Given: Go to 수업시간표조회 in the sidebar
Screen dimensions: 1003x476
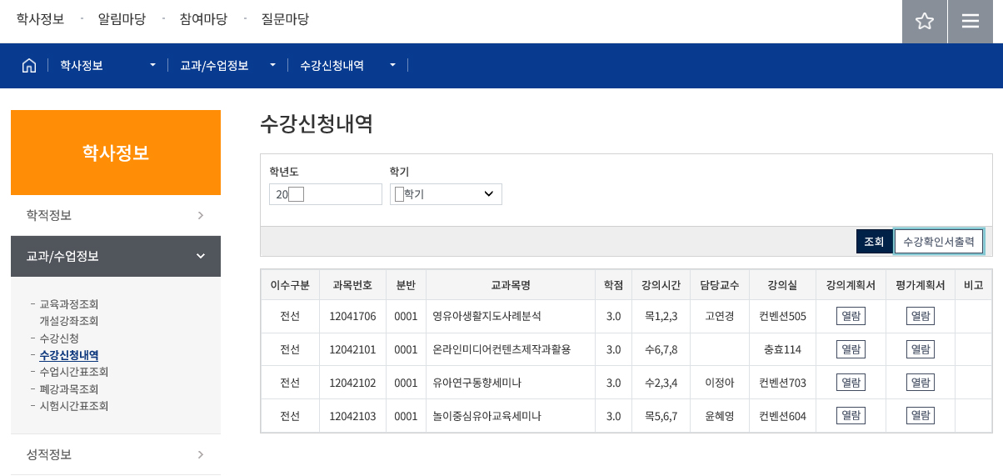Looking at the screenshot, I should (x=74, y=372).
